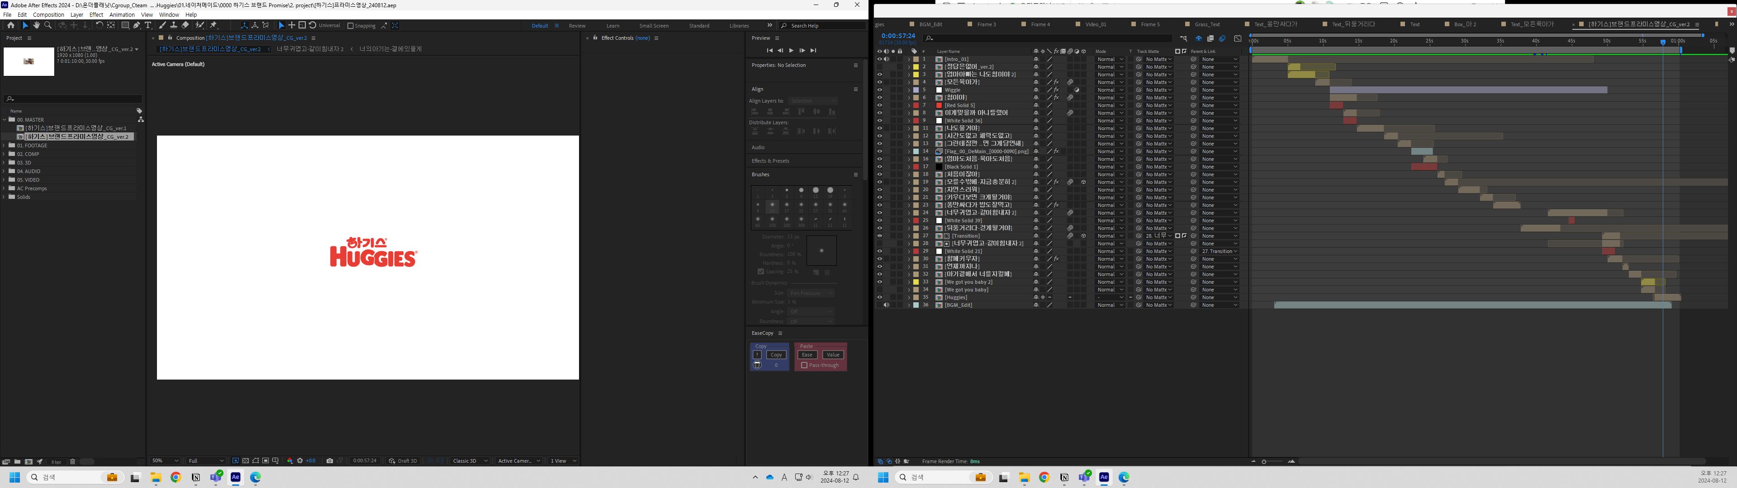Image resolution: width=1737 pixels, height=488 pixels.
Task: Select the Brush tool in the toolbar
Action: coord(162,25)
